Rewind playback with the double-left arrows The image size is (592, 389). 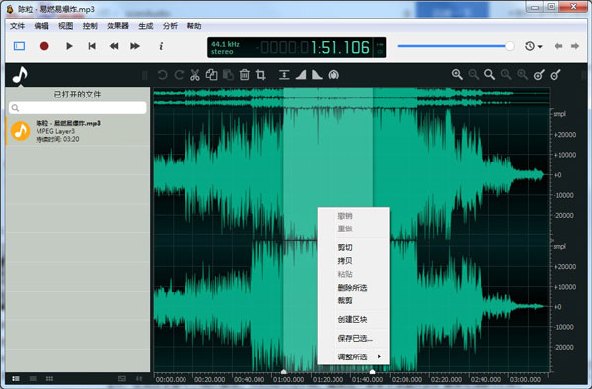[113, 46]
